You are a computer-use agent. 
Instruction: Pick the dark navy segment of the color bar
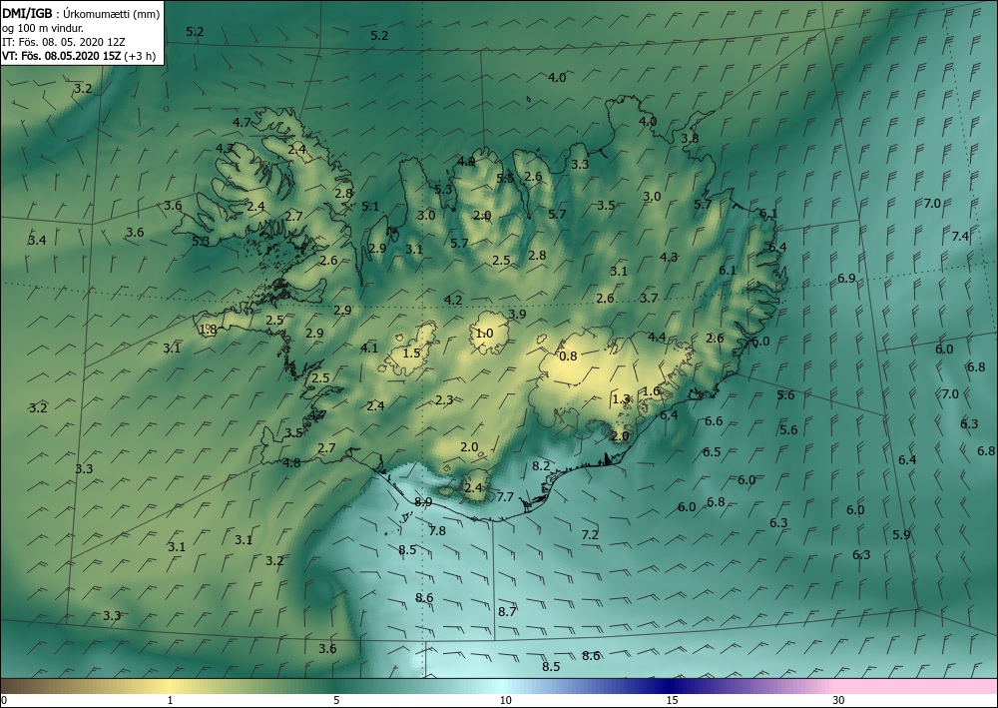(x=669, y=686)
